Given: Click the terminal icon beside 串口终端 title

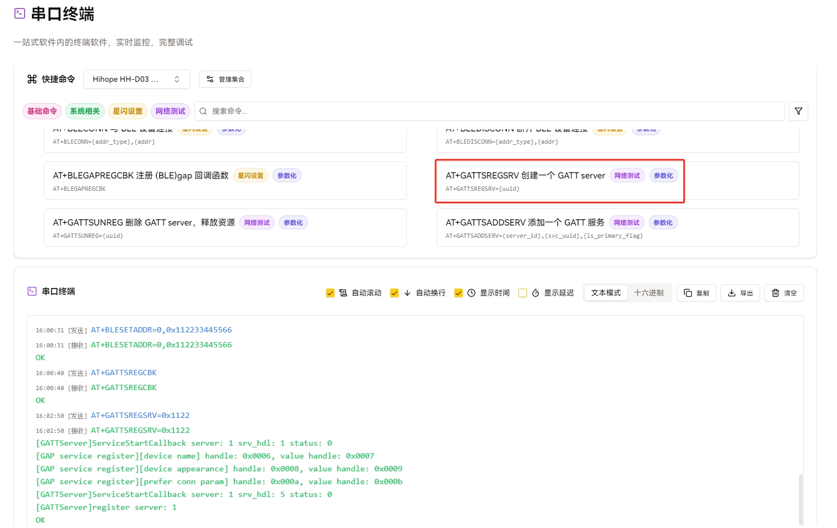Looking at the screenshot, I should (20, 13).
